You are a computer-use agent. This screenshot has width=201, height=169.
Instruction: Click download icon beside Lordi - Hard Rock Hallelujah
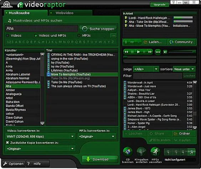click(126, 18)
